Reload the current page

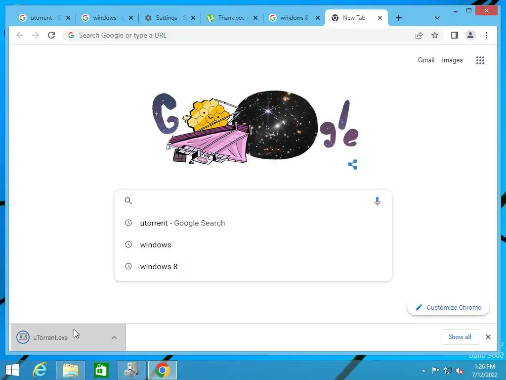[51, 35]
